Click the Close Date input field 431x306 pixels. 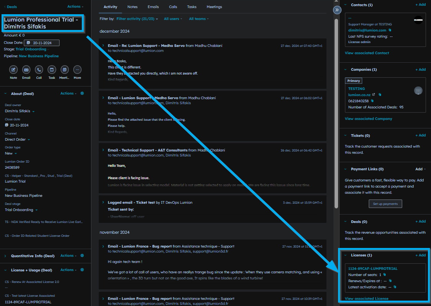(x=41, y=43)
